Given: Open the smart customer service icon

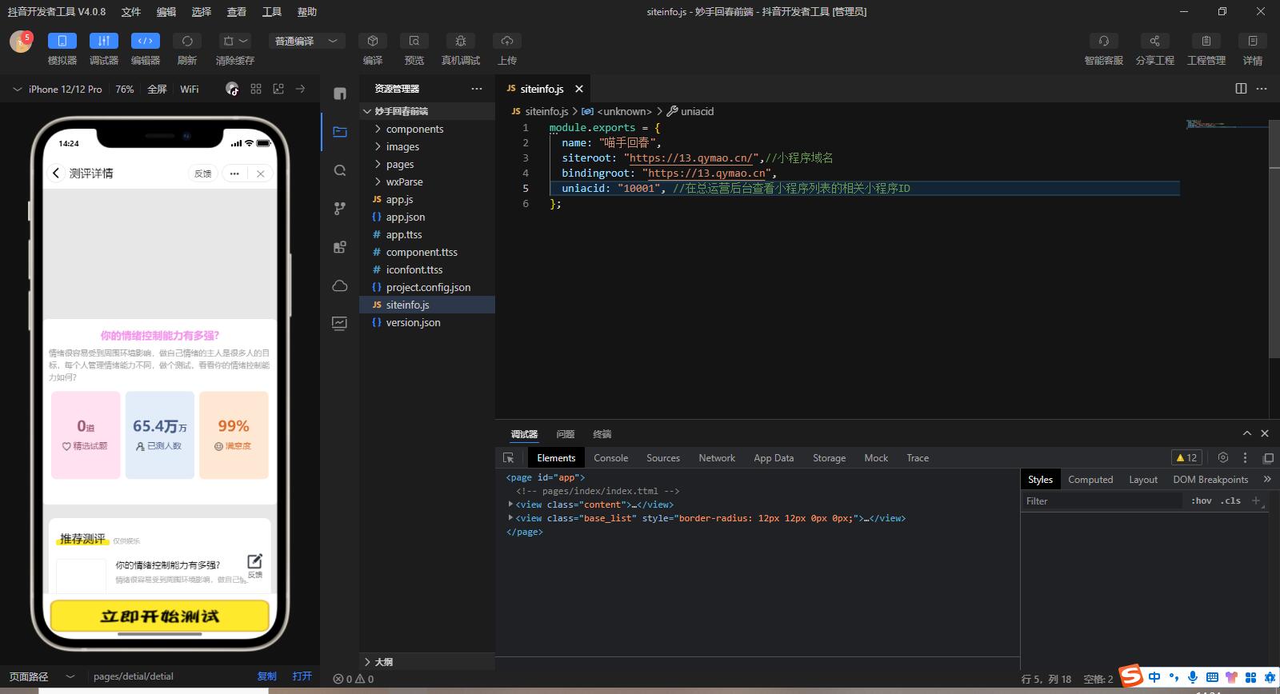Looking at the screenshot, I should pos(1103,41).
